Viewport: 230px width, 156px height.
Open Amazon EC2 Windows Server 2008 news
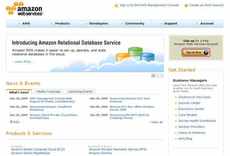pos(132,108)
